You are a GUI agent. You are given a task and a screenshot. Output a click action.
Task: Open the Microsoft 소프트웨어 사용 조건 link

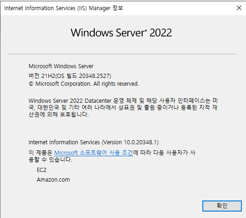click(93, 153)
